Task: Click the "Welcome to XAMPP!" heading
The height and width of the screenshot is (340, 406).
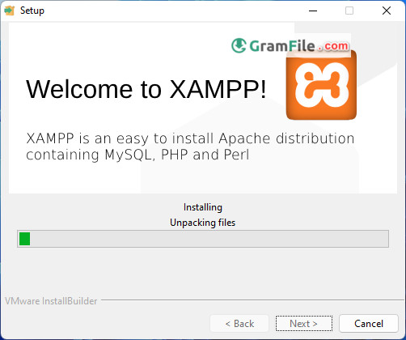Action: point(146,89)
